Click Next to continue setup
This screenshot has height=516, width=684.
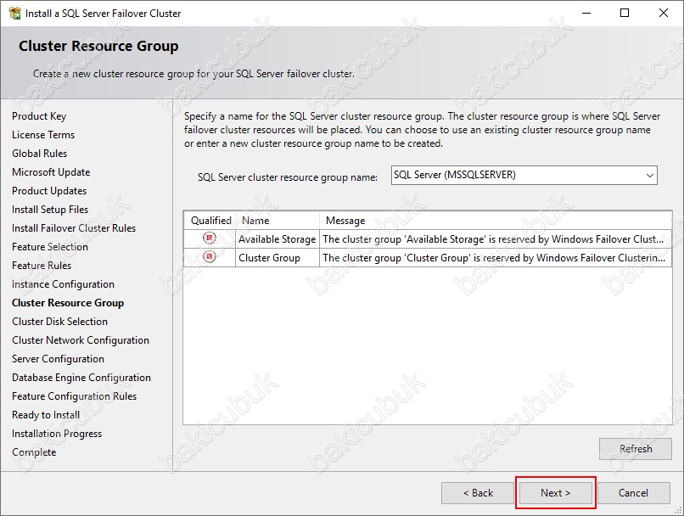(556, 493)
